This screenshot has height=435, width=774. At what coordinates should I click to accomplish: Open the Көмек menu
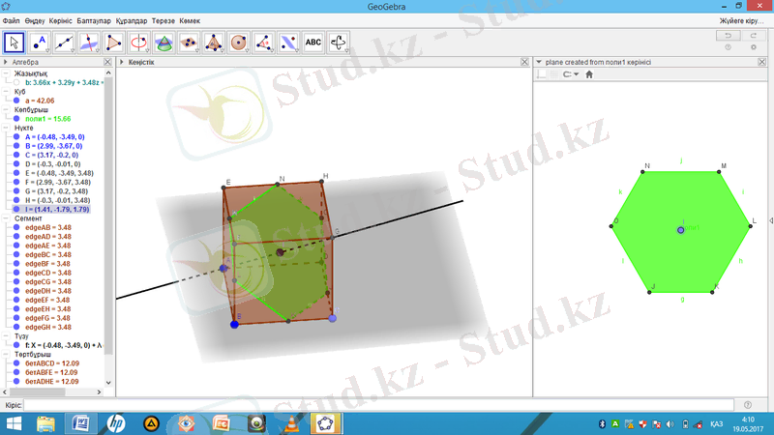[x=190, y=20]
